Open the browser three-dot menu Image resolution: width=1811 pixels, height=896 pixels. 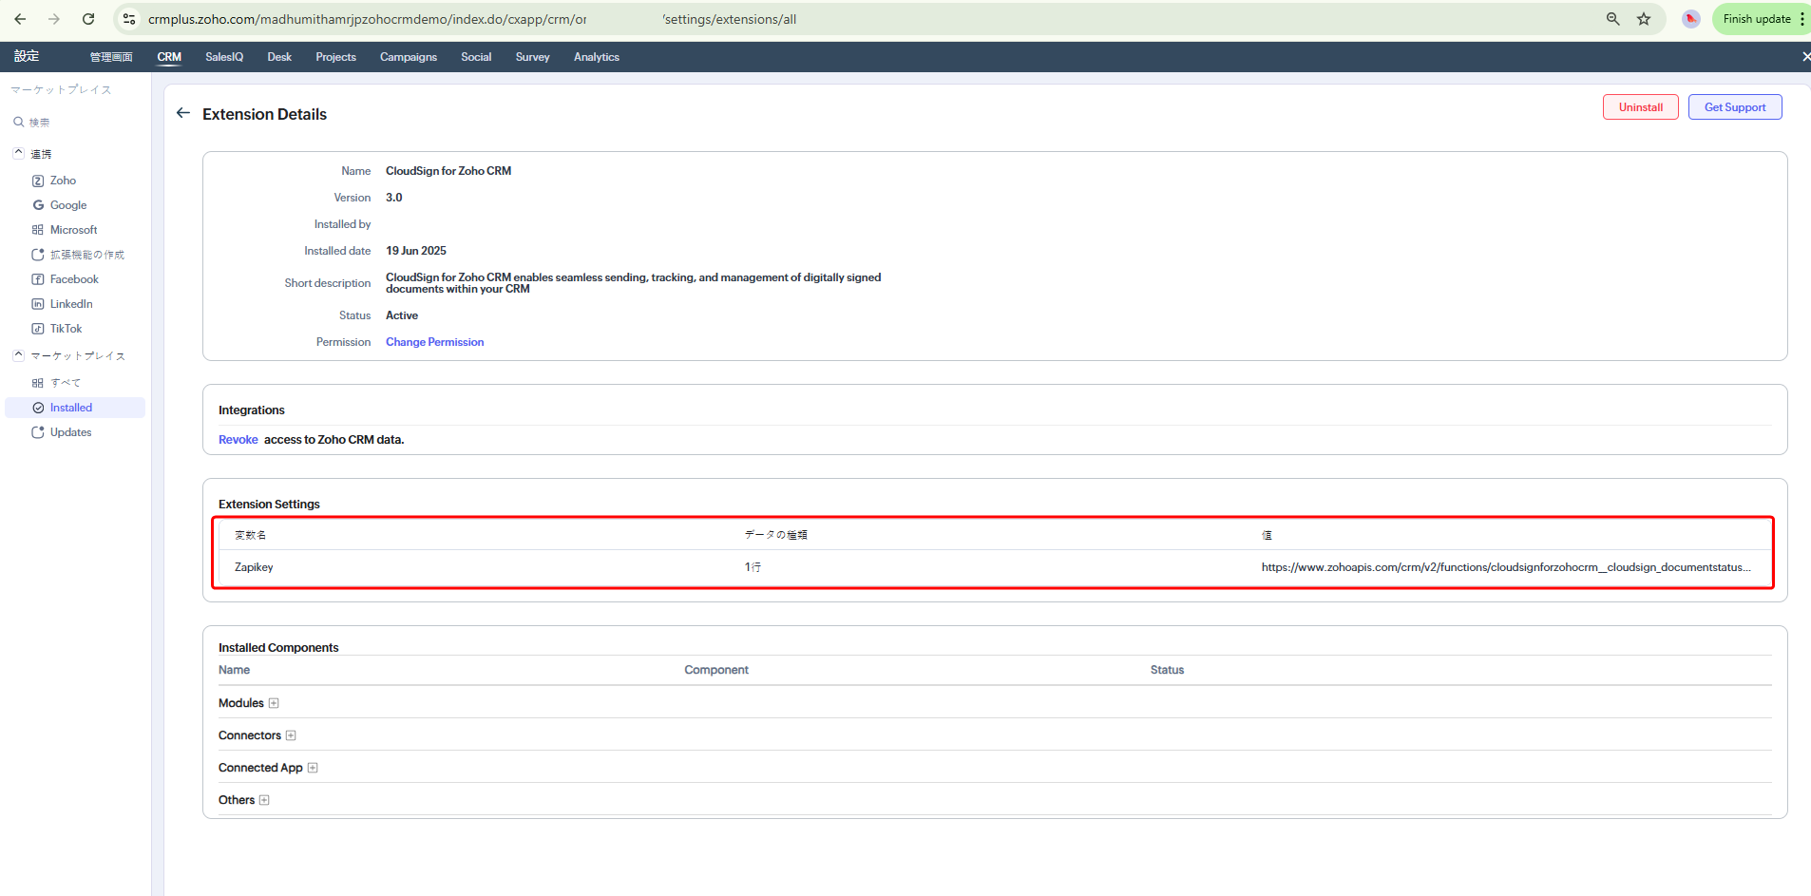(x=1801, y=19)
